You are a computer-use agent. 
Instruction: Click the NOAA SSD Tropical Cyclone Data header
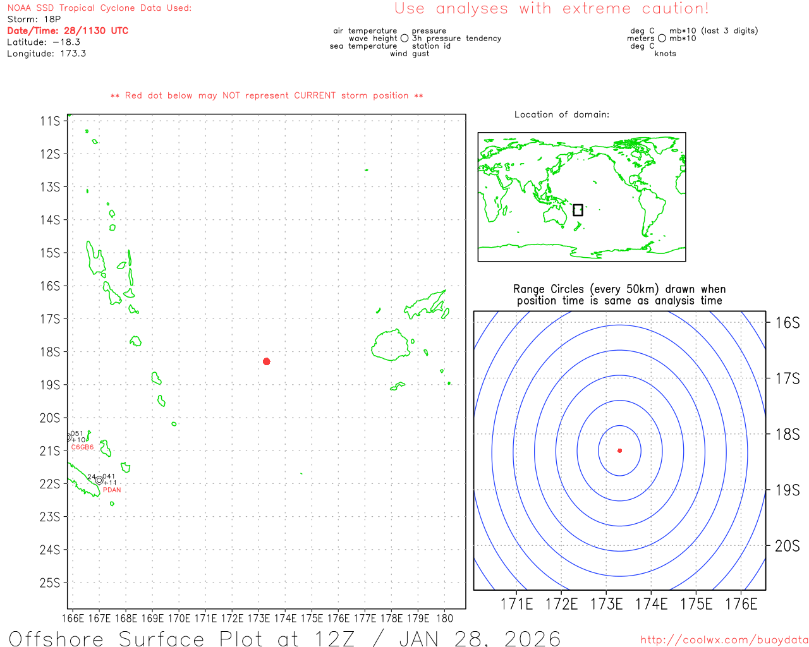[x=99, y=8]
